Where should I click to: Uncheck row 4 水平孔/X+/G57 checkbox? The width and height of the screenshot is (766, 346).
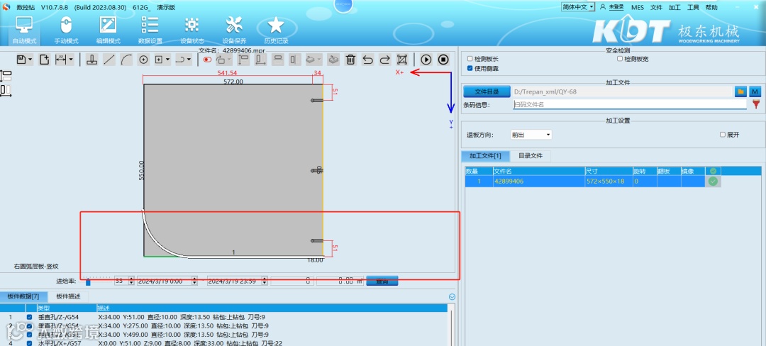click(29, 344)
